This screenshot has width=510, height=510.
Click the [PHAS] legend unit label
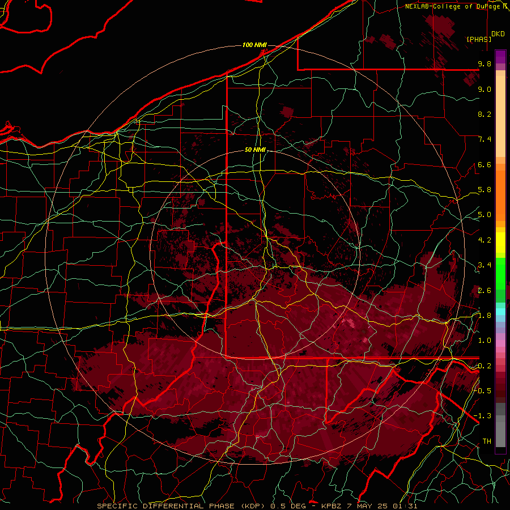click(x=479, y=39)
